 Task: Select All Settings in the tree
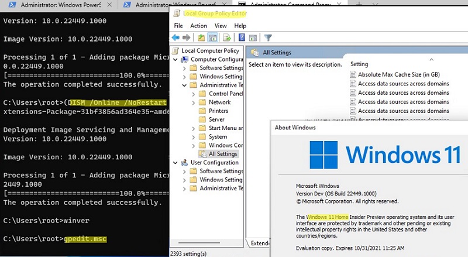tap(222, 154)
